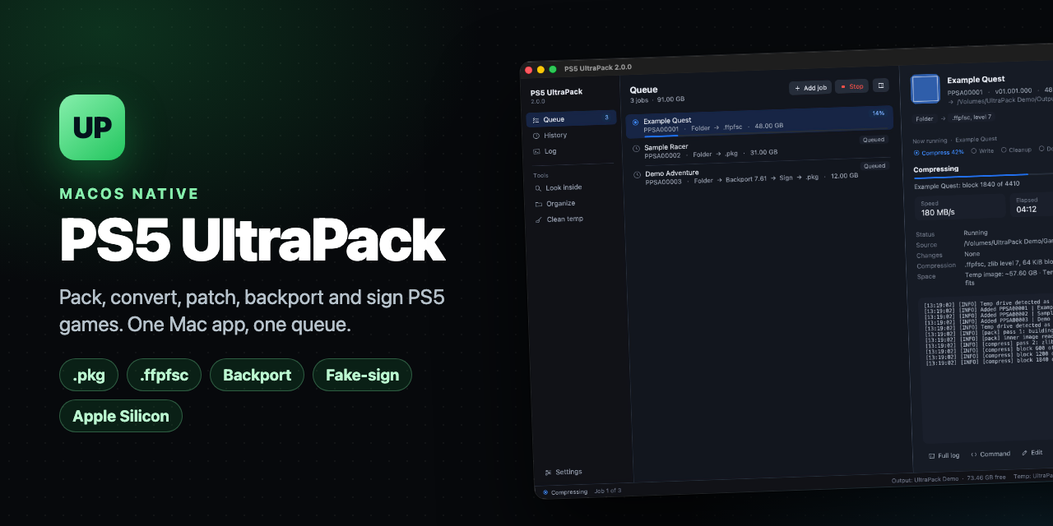Click the Folder source chip in details
The width and height of the screenshot is (1053, 526).
point(925,119)
